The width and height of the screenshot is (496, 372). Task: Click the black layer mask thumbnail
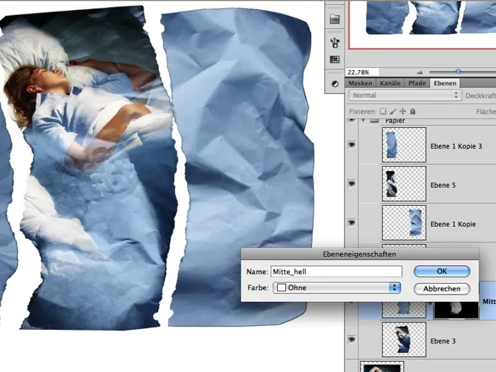point(456,309)
